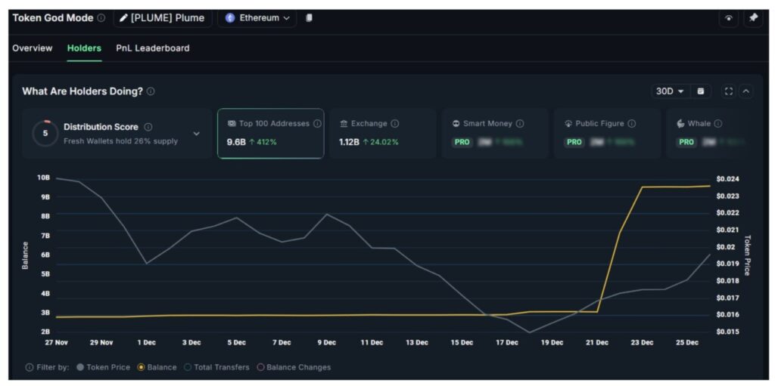The width and height of the screenshot is (775, 386).
Task: Click info icon next to Distribution Score
Action: click(x=148, y=127)
